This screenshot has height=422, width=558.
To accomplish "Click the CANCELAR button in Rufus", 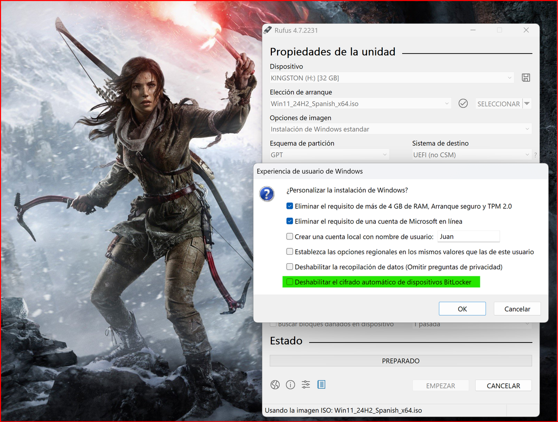I will coord(504,386).
